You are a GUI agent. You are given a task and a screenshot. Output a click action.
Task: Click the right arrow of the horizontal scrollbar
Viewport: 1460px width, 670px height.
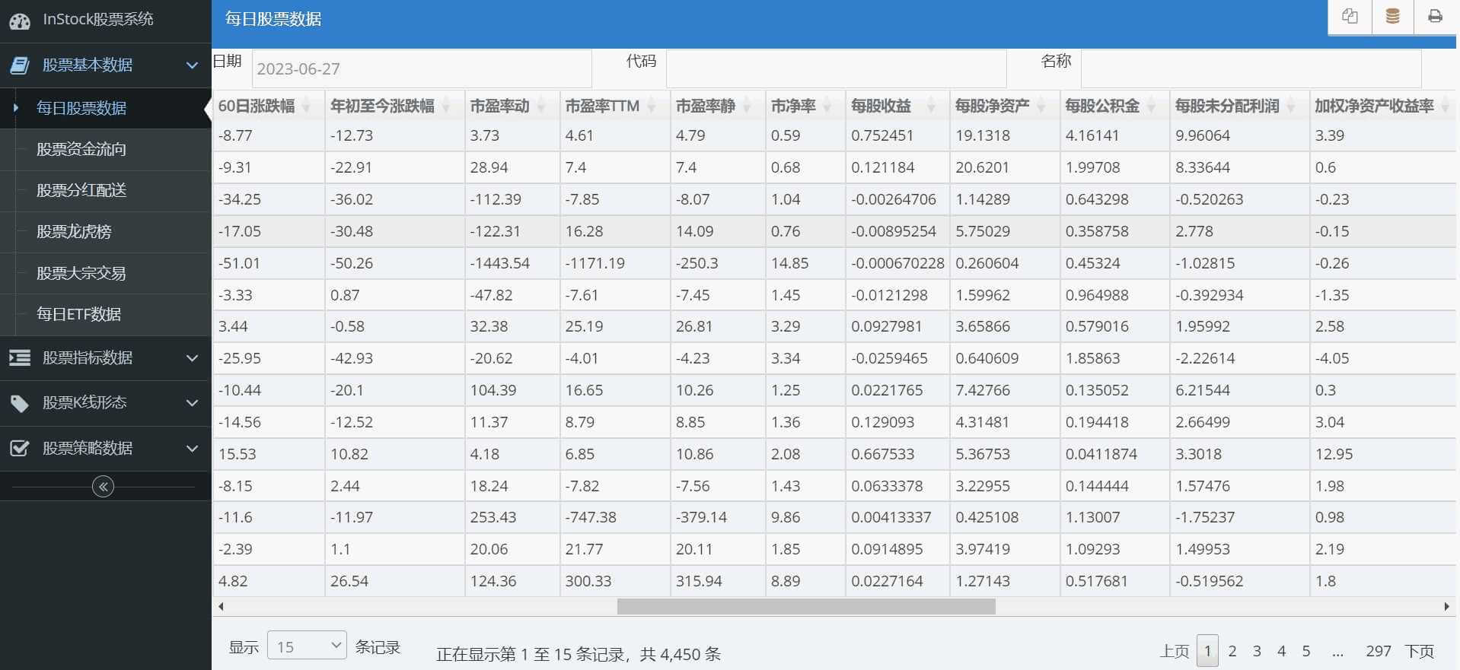(x=1446, y=607)
